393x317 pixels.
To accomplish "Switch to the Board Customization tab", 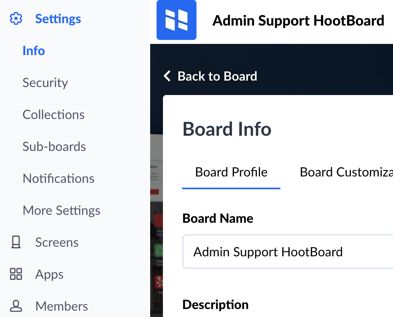I will [x=346, y=172].
